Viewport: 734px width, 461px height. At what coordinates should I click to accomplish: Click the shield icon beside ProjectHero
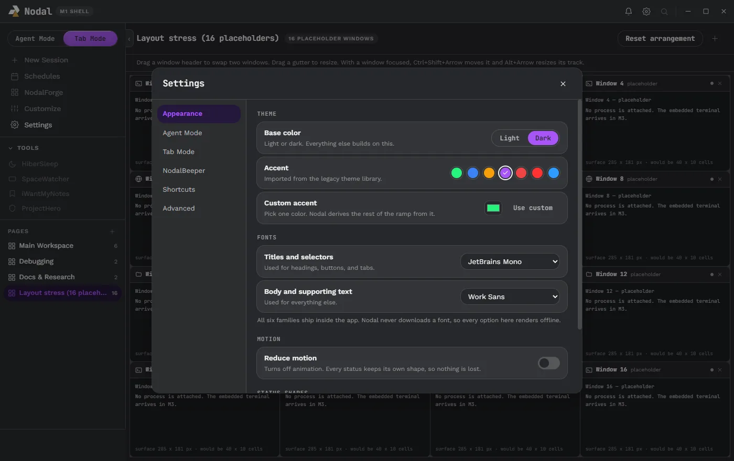[13, 208]
